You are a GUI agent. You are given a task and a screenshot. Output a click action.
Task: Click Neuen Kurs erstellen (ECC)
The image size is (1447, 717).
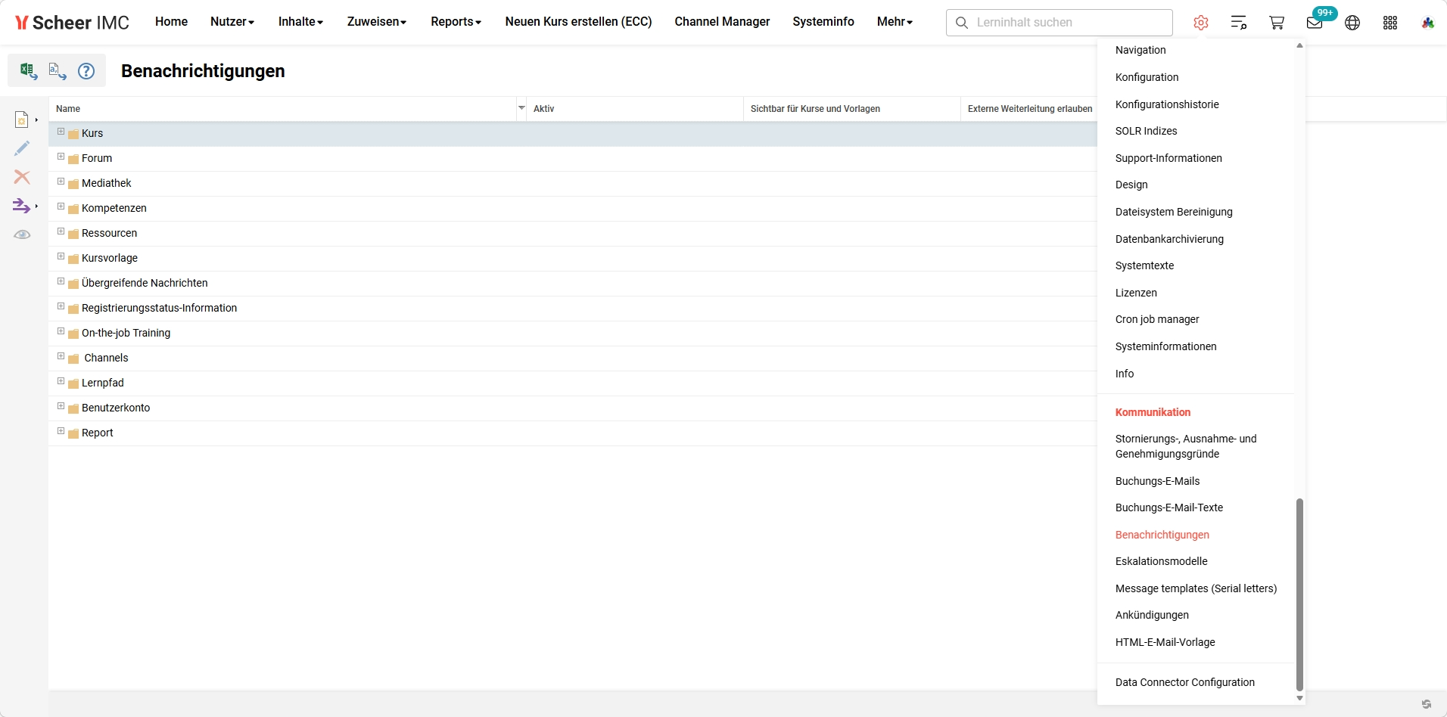[578, 22]
